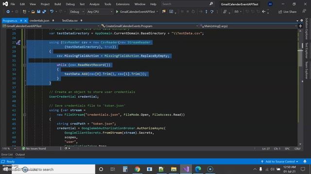The height and width of the screenshot is (174, 311).
Task: Open the Extensions menu
Action: (x=122, y=4)
